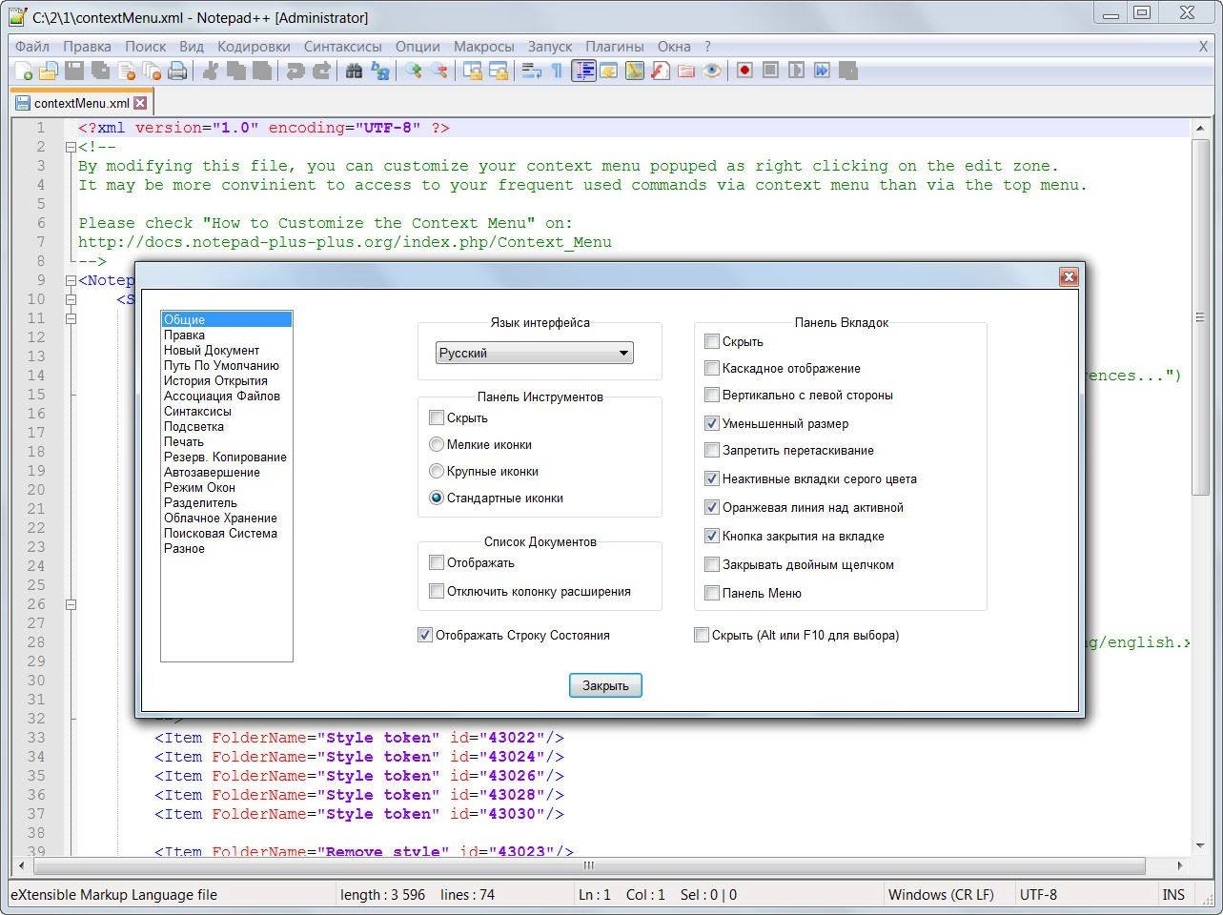Image resolution: width=1223 pixels, height=915 pixels.
Task: Open the Плагины menu
Action: pos(615,46)
